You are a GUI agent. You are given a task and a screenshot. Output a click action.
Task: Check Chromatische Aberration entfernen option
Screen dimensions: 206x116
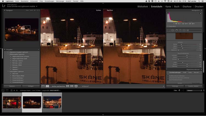pos(168,78)
